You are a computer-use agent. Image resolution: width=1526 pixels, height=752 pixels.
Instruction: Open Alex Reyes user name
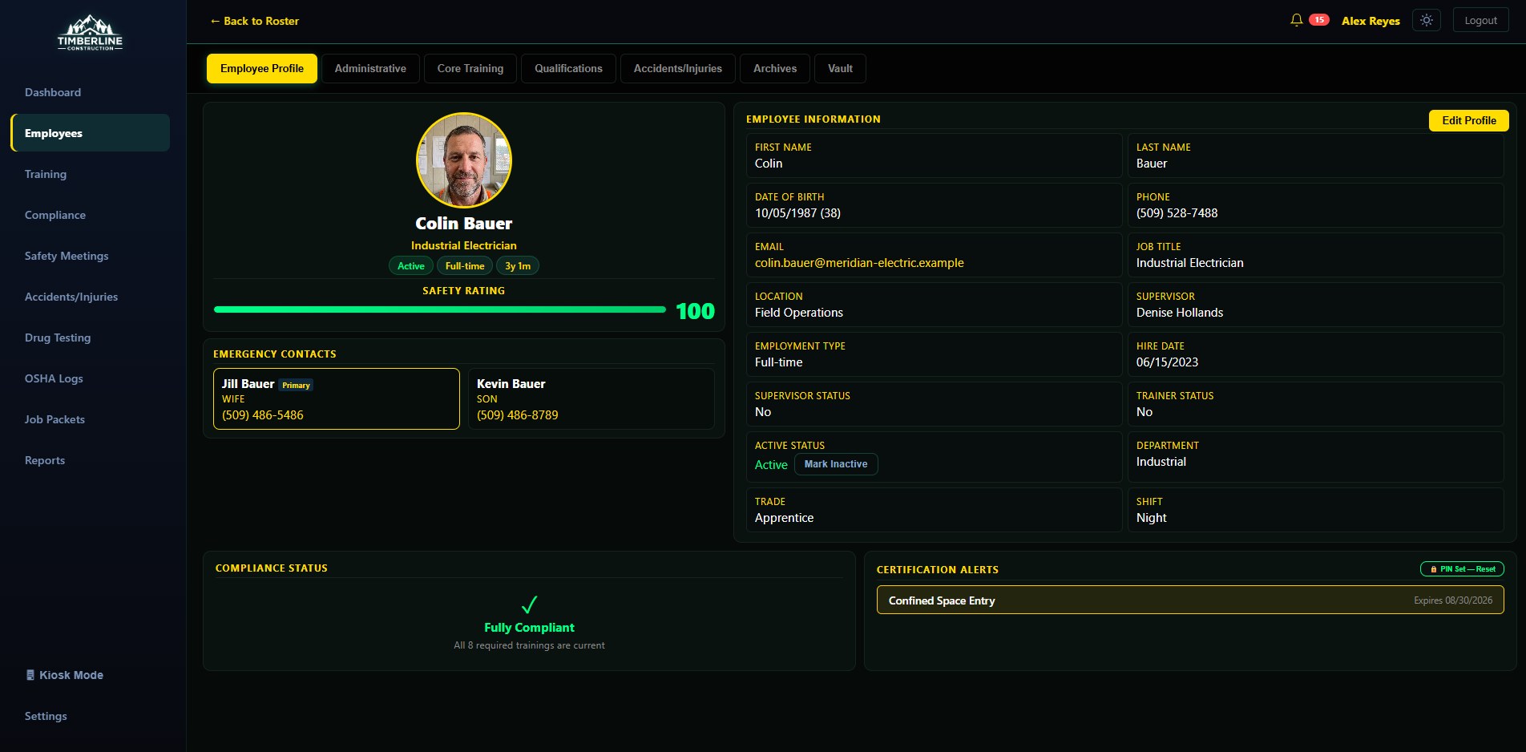[1371, 21]
